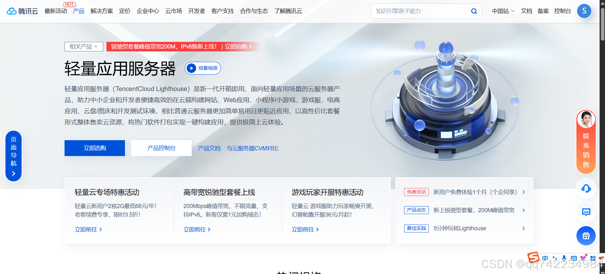This screenshot has height=274, width=605.
Task: Click the 产品动态 tag
Action: coord(416,210)
